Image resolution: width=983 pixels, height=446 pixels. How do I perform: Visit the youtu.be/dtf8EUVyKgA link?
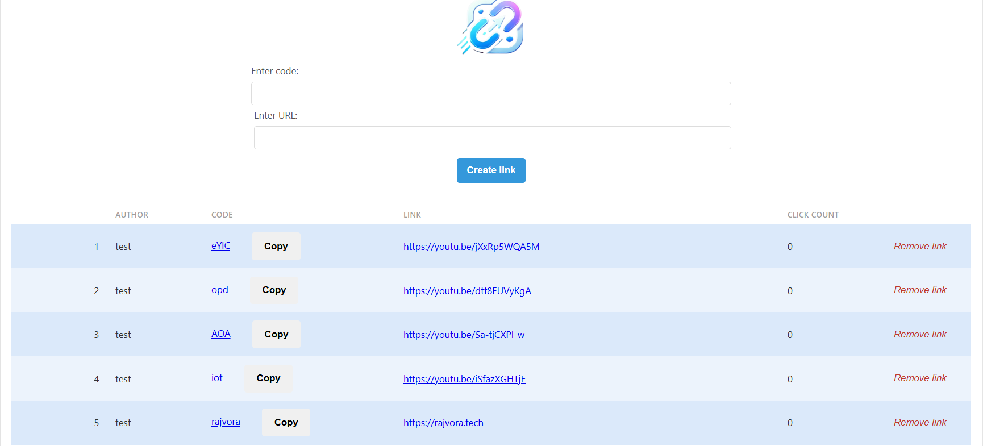point(467,291)
